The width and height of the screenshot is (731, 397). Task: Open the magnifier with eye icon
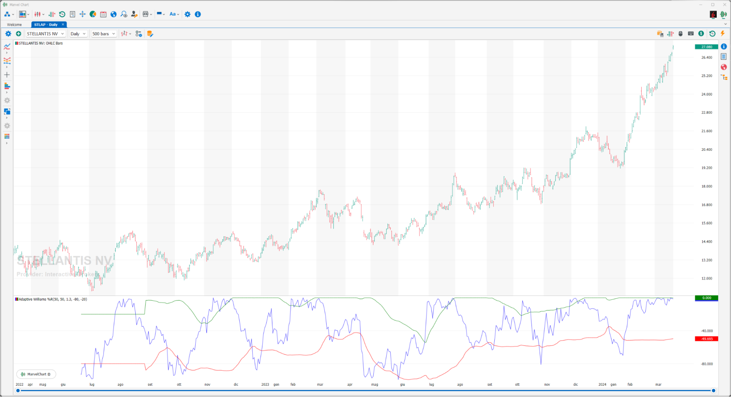(x=124, y=14)
